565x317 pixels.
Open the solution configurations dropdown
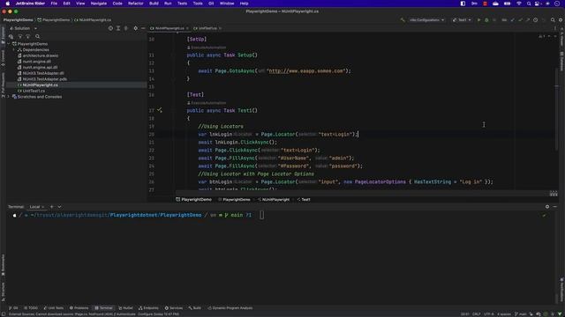point(426,20)
